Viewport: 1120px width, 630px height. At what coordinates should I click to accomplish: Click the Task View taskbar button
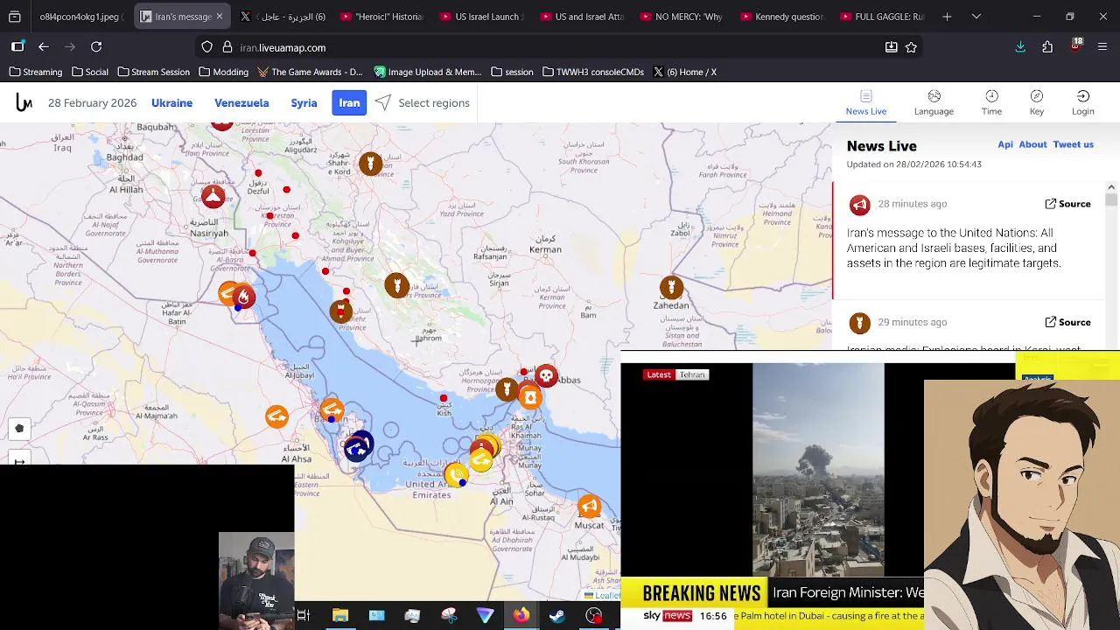(x=304, y=616)
